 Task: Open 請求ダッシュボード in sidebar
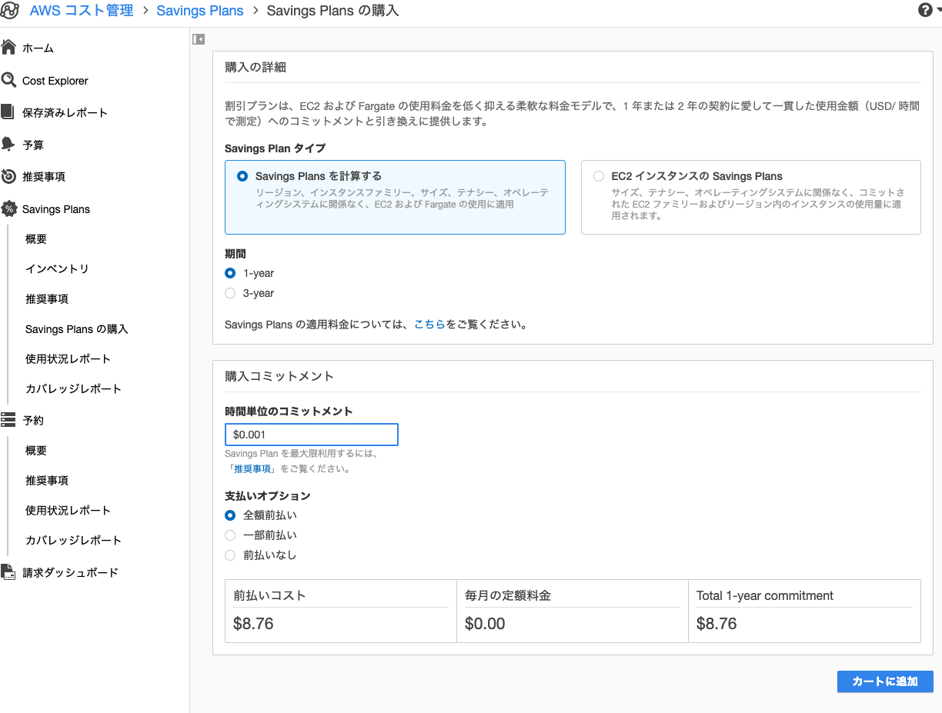71,573
